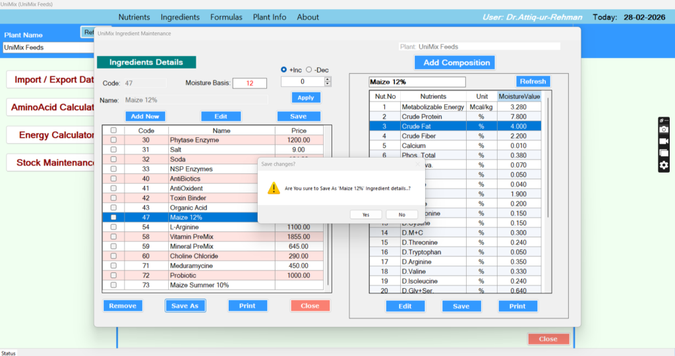
Task: Open the Formulas menu
Action: pyautogui.click(x=226, y=17)
